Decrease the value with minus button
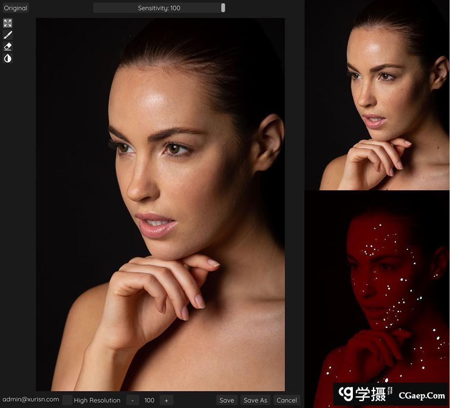 pyautogui.click(x=133, y=400)
